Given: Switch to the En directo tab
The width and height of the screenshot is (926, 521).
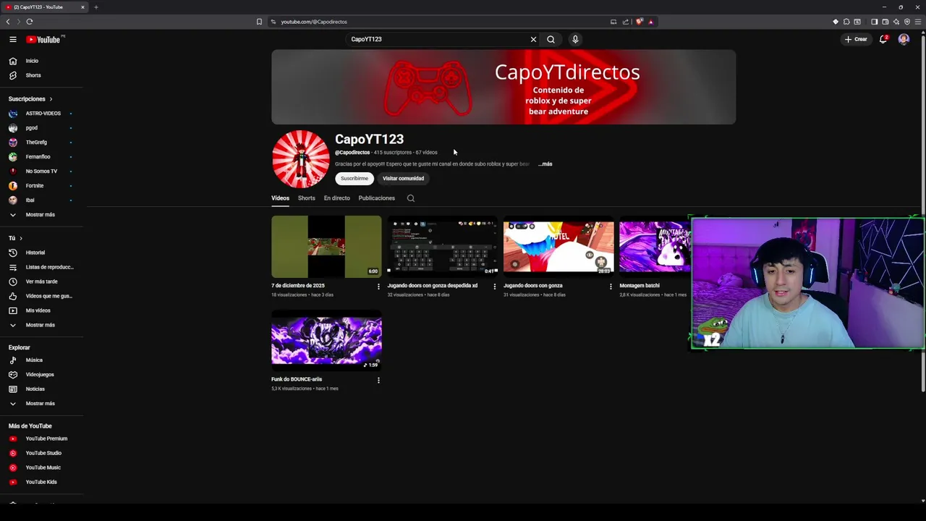Looking at the screenshot, I should 337,198.
